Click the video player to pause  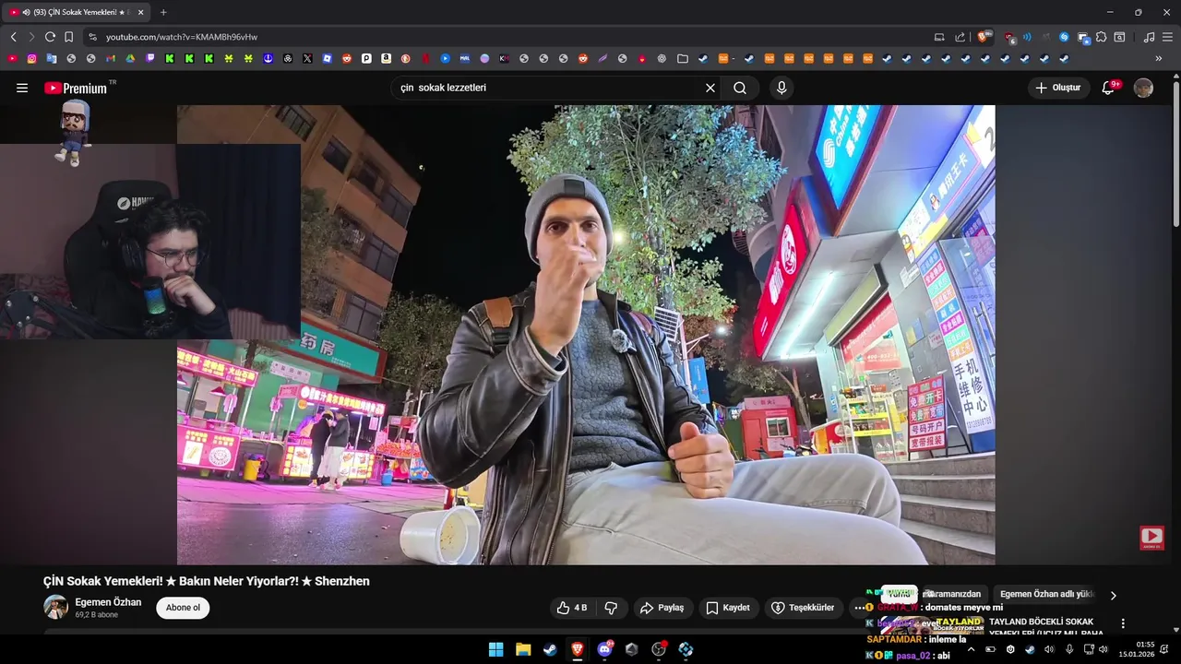pyautogui.click(x=586, y=335)
